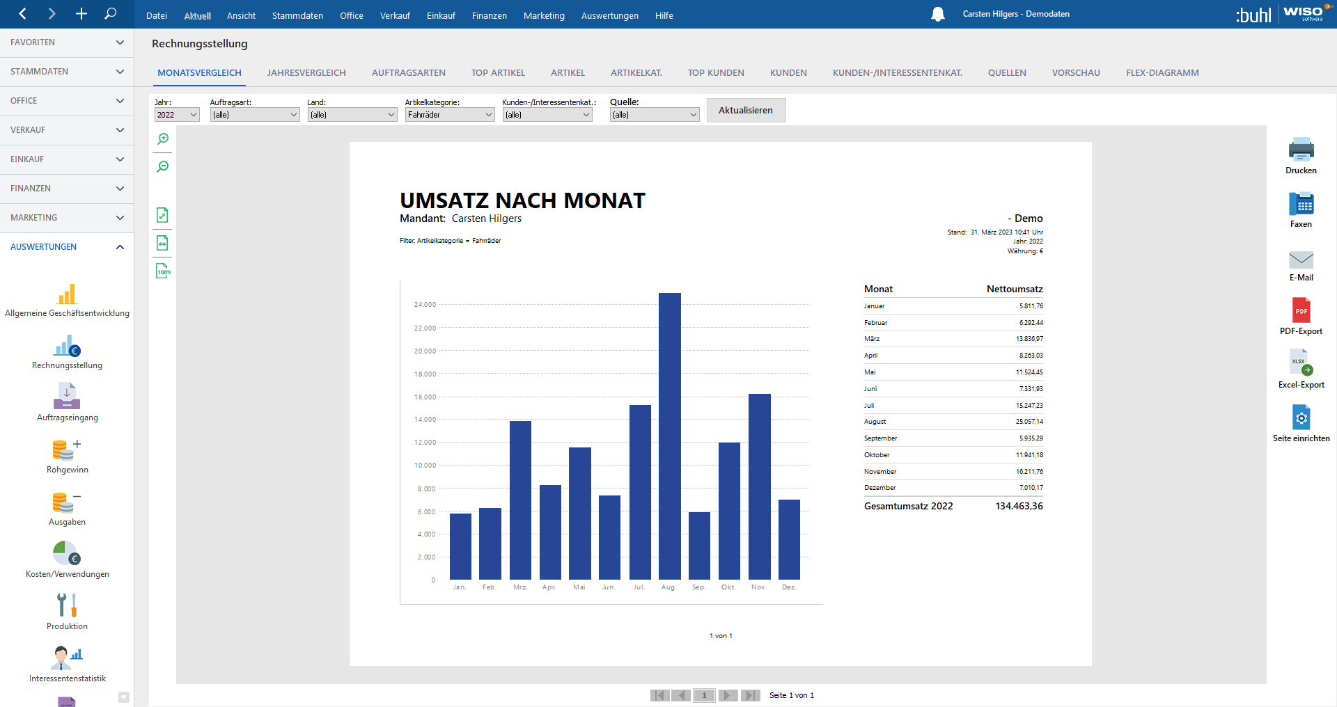Open Seite einrichten page setup
The image size is (1337, 707).
click(1300, 418)
